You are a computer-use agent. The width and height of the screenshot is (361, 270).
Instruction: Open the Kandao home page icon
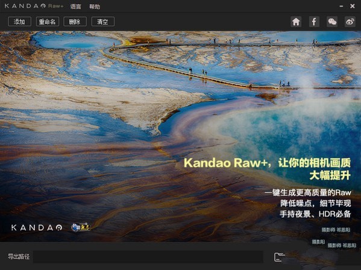(x=296, y=22)
